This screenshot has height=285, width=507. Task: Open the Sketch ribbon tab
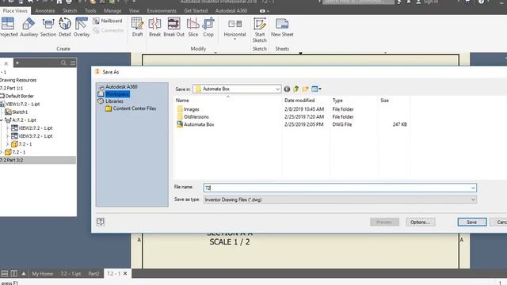point(70,10)
